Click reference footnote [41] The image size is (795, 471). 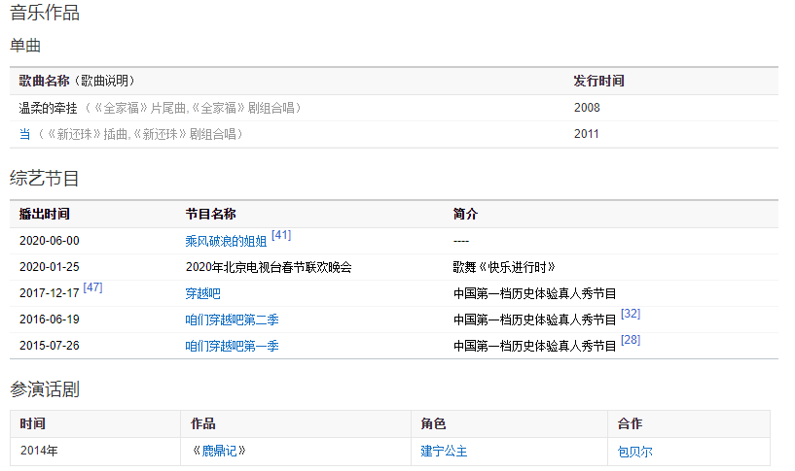point(281,235)
